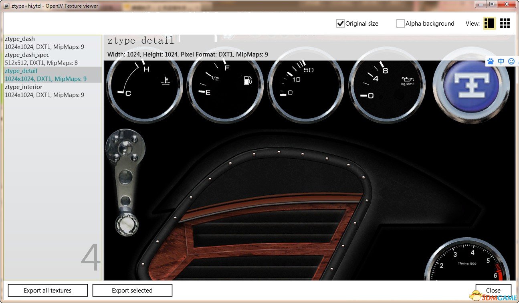Click the View: label
519x303 pixels.
(x=473, y=24)
